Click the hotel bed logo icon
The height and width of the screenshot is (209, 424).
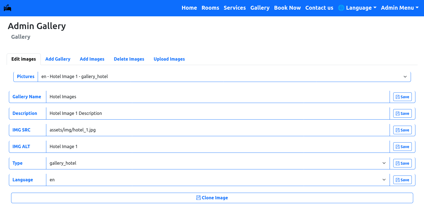(x=7, y=8)
